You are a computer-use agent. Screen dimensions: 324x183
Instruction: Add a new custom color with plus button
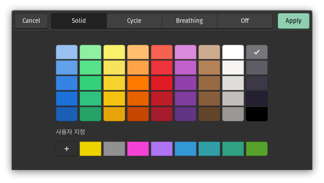(67, 149)
